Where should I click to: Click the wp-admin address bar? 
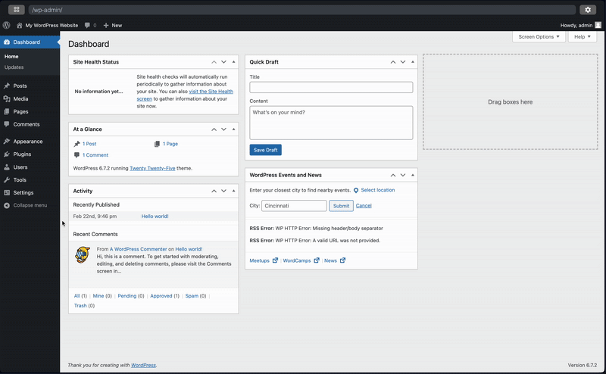pyautogui.click(x=301, y=10)
